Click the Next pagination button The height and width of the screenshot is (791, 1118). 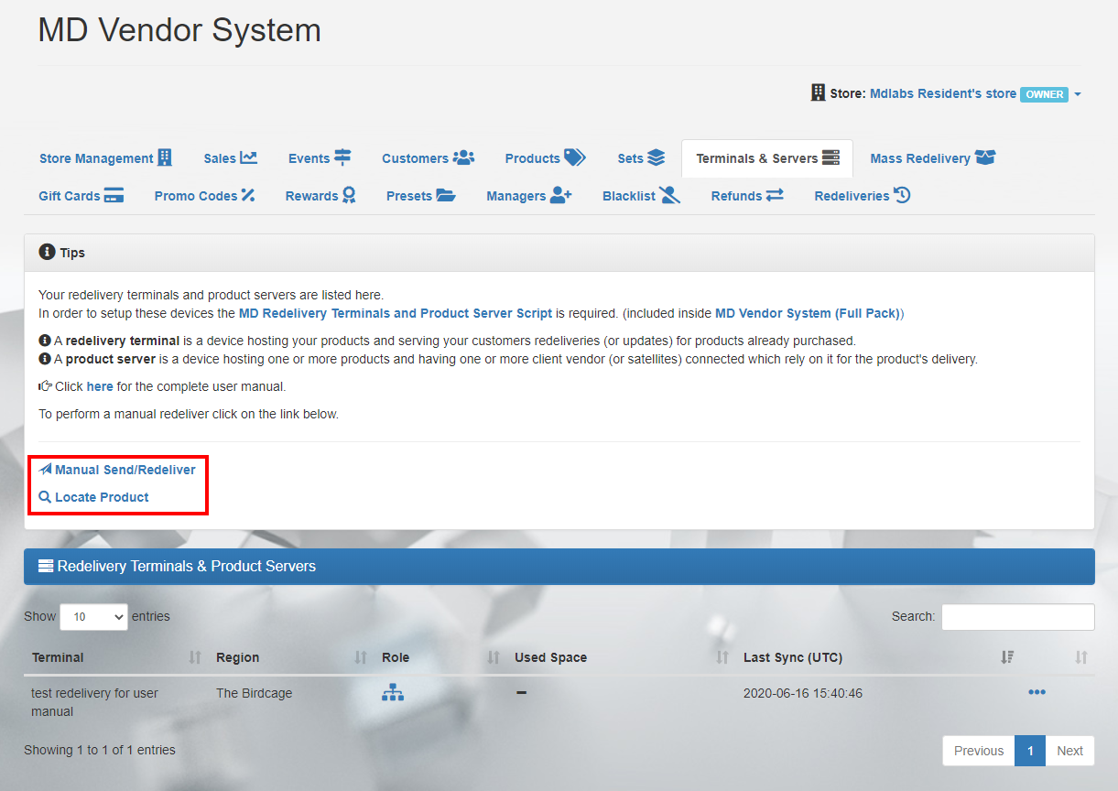[x=1069, y=751]
